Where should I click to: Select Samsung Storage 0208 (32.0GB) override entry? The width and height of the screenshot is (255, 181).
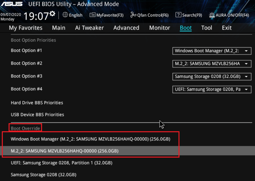click(43, 175)
